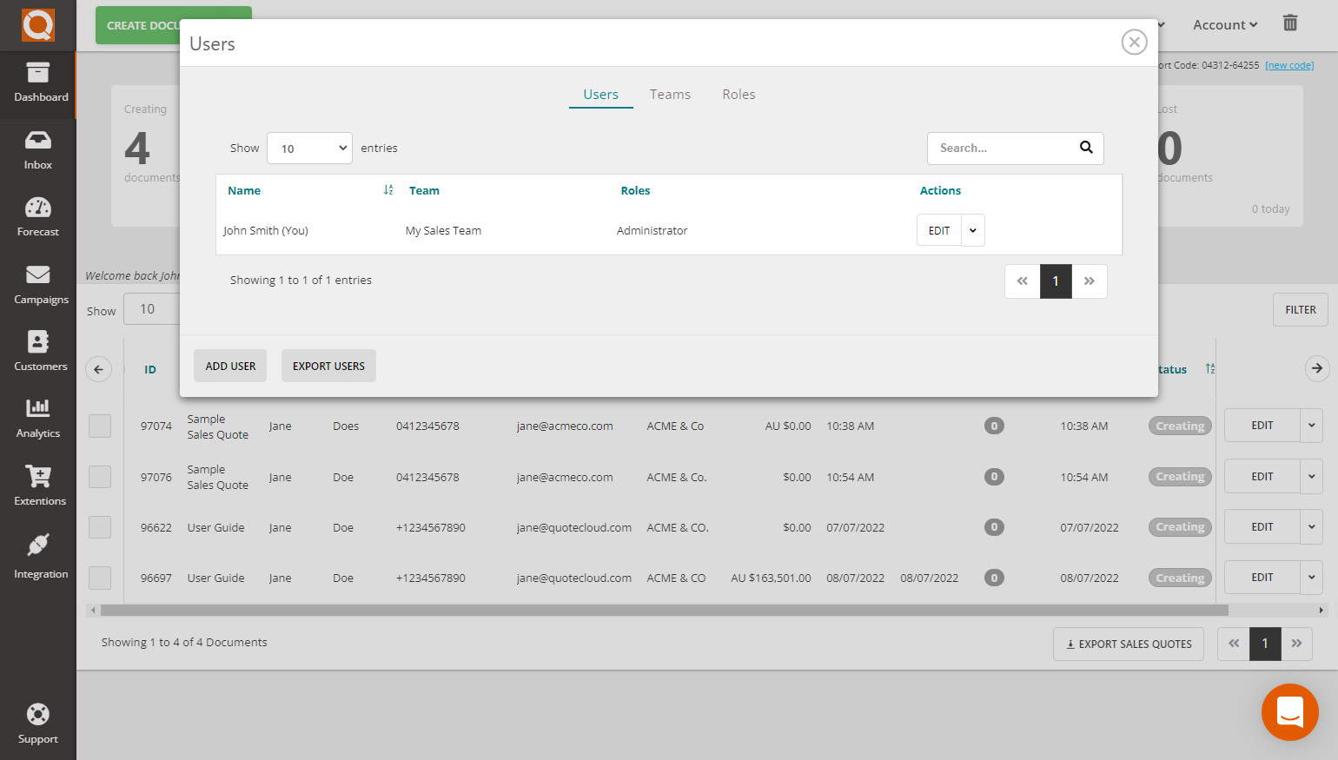Tick the checkbox beside User Guide 96622

(x=100, y=526)
